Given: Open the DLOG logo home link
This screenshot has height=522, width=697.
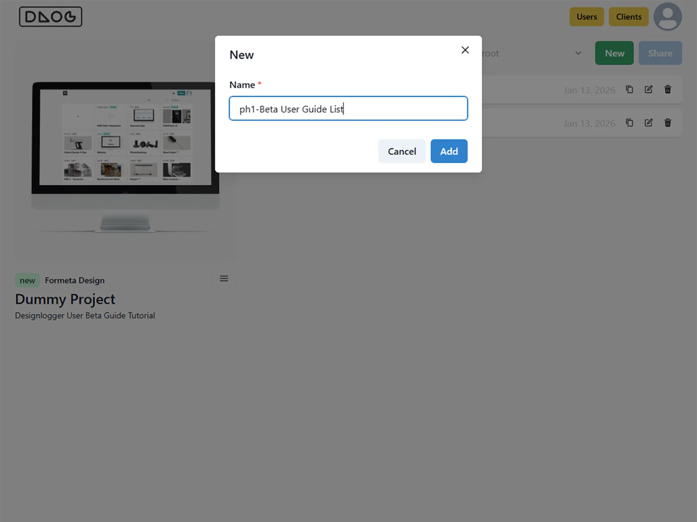Looking at the screenshot, I should click(51, 17).
